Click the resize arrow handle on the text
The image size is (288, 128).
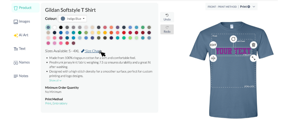[x=253, y=58]
